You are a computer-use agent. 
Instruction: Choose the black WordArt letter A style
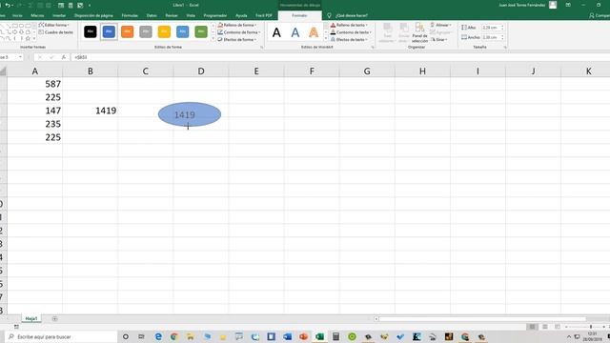tap(276, 32)
